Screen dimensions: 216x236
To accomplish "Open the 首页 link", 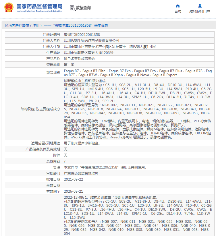I will coord(178,11).
